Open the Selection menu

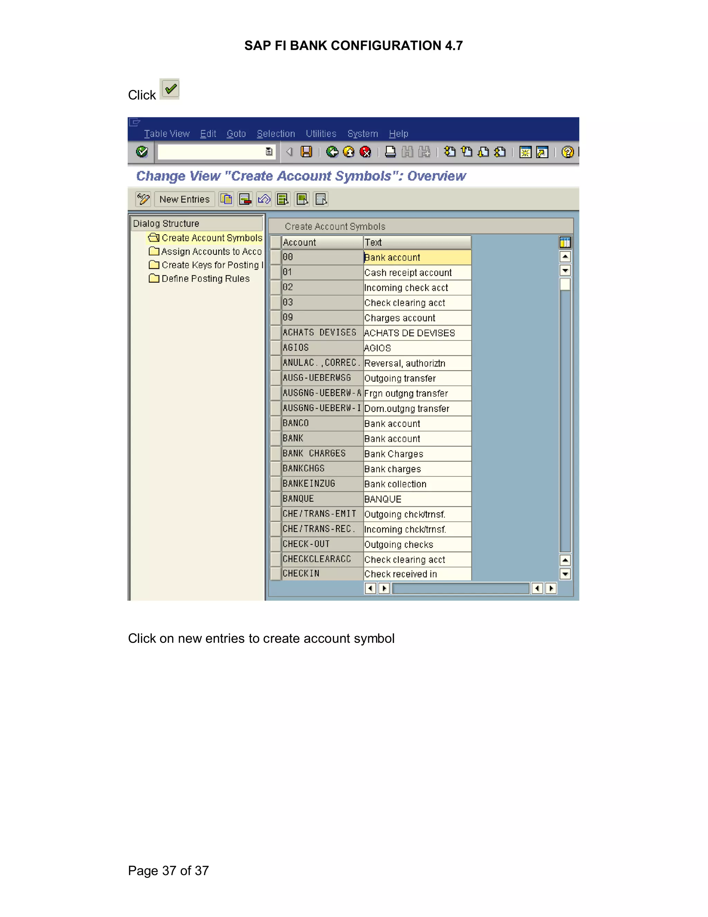click(276, 134)
